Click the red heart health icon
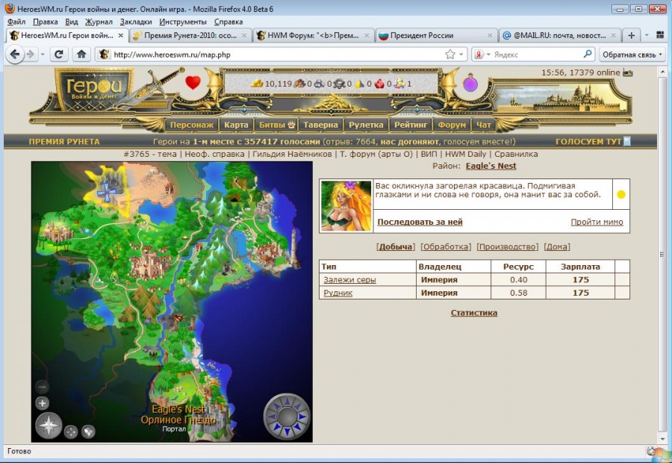This screenshot has width=672, height=463. point(193,82)
